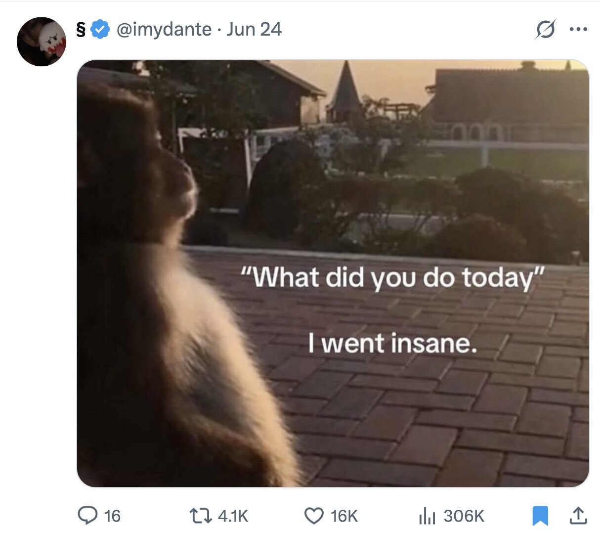Viewport: 600px width, 535px height.
Task: Open the view analytics bar-chart icon
Action: pyautogui.click(x=426, y=516)
